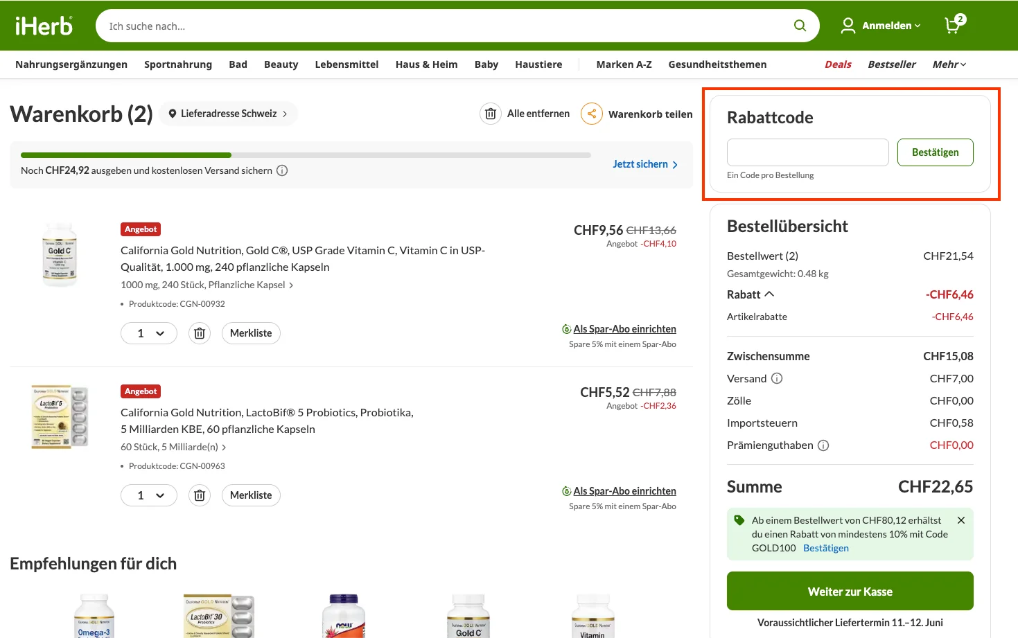Click the Bestätigen button for Rabattcode
This screenshot has height=638, width=1018.
pyautogui.click(x=935, y=152)
